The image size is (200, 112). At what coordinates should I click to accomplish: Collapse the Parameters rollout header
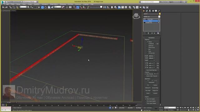tap(152, 38)
